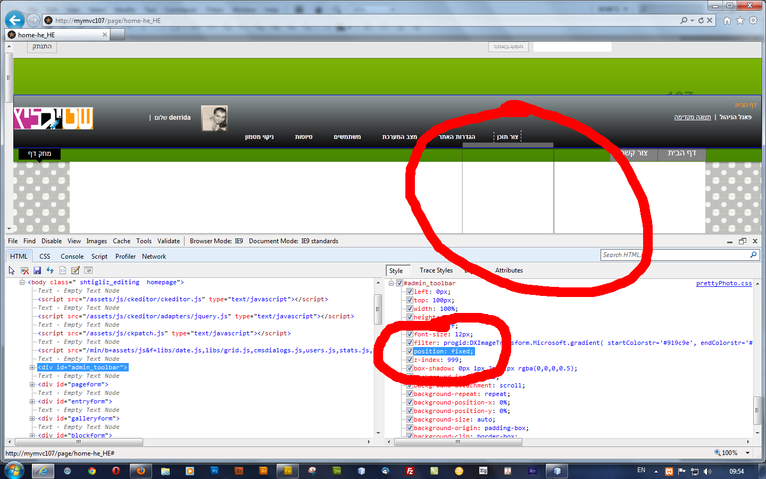Switch to Firefox in the taskbar
This screenshot has width=766, height=479.
[x=141, y=471]
